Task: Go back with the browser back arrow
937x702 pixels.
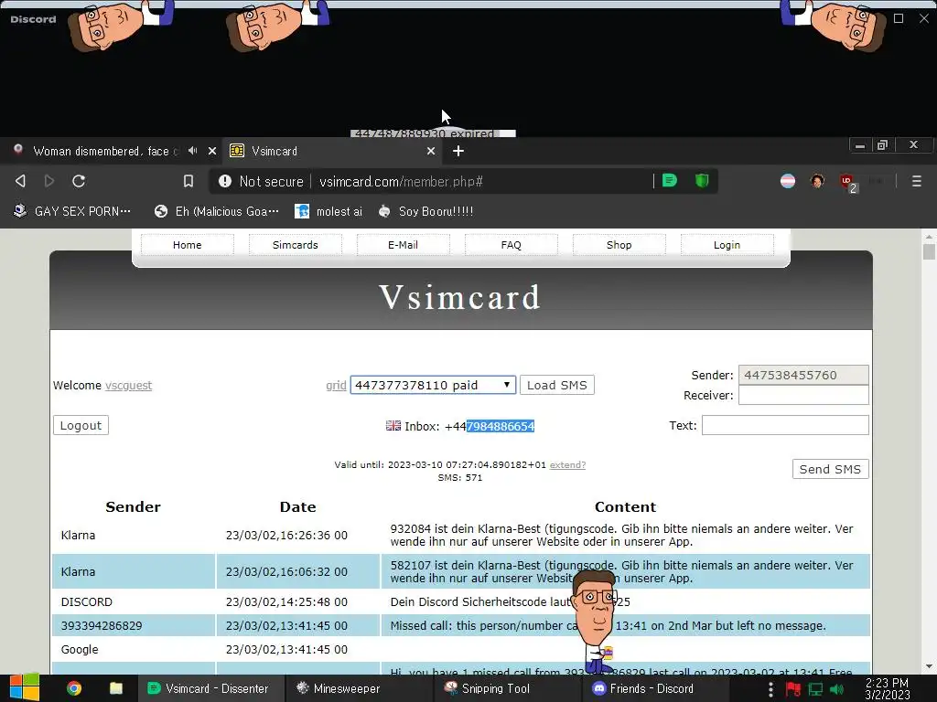Action: coord(20,181)
